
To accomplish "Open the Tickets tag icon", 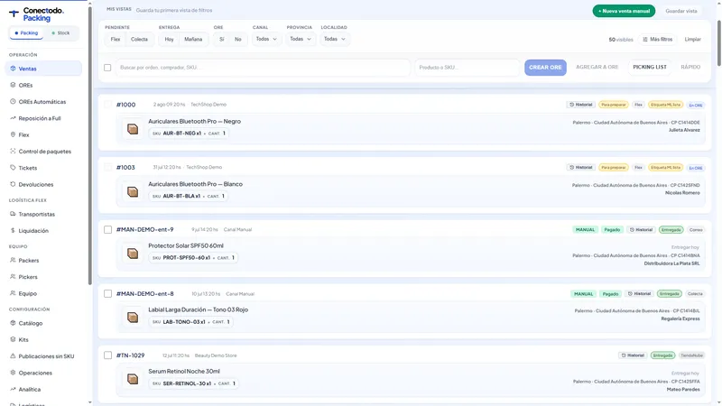I will click(13, 168).
